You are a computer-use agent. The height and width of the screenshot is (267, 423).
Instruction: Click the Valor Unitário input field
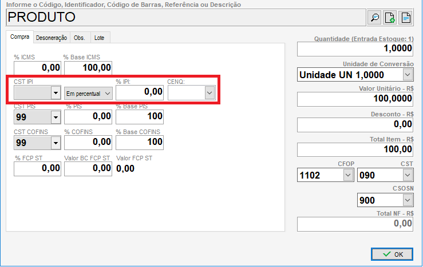pos(355,99)
